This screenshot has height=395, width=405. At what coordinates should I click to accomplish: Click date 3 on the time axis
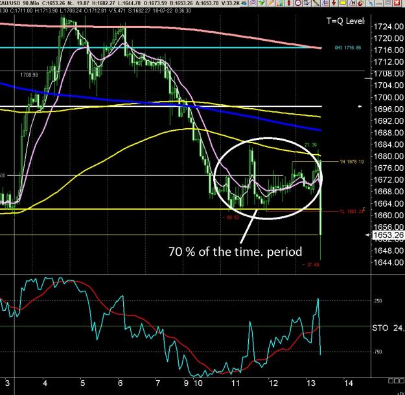7,383
